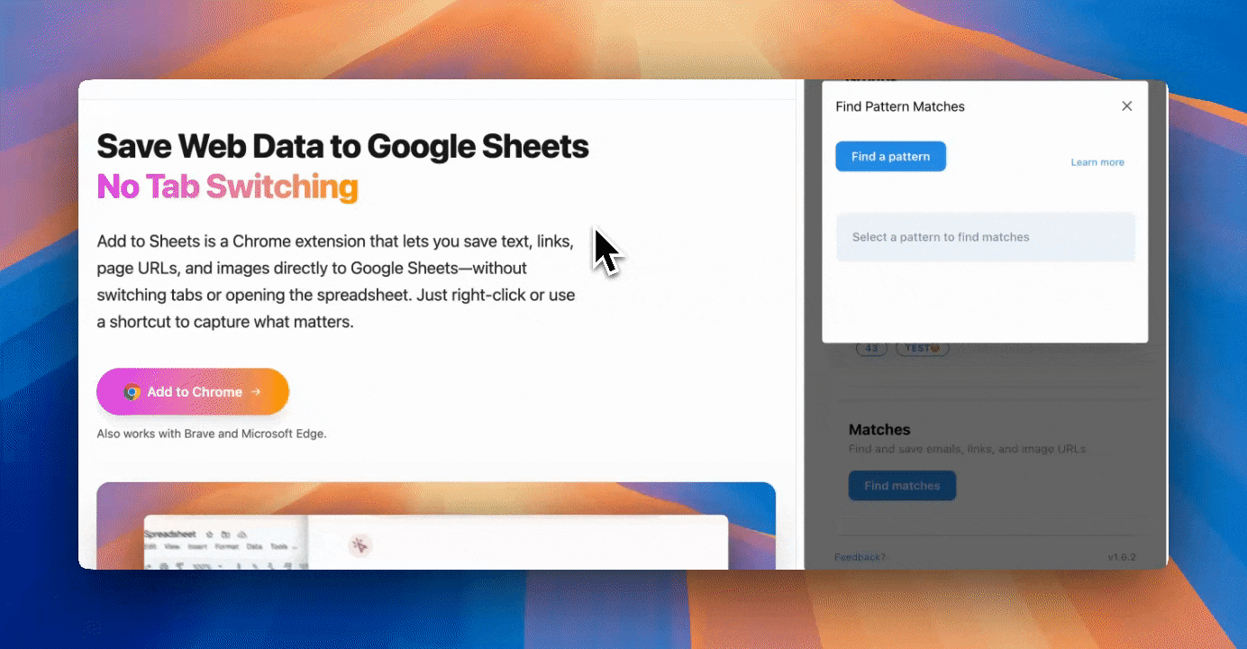Viewport: 1247px width, 649px height.
Task: Open the Feedback? link in the footer
Action: [860, 557]
